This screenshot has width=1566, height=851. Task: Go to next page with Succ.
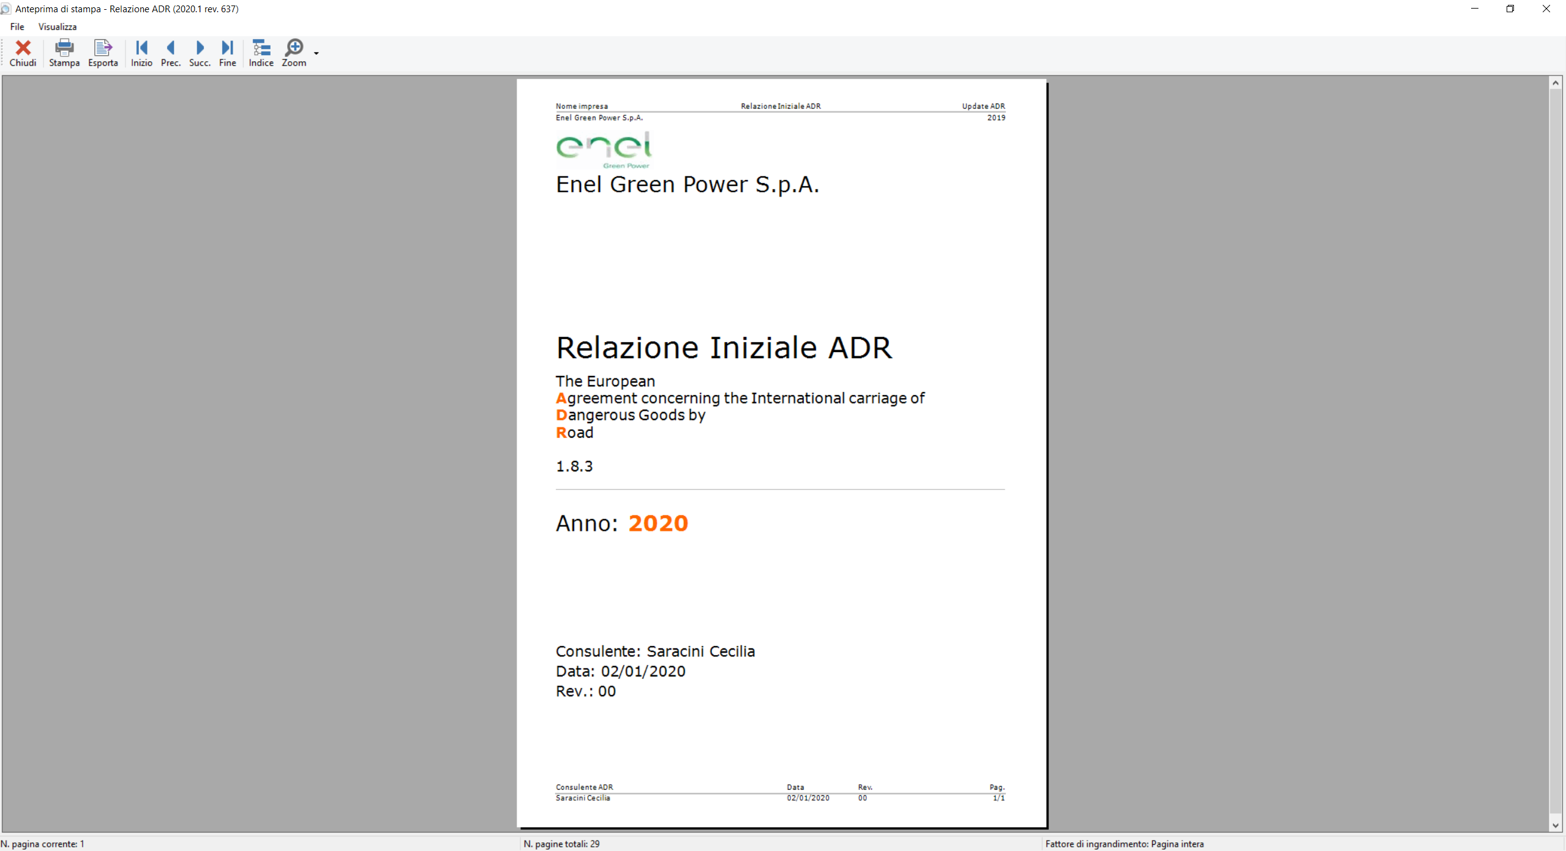click(x=200, y=53)
